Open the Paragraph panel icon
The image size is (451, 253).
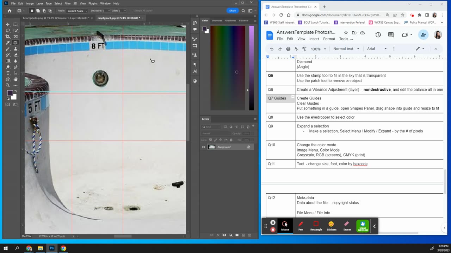195,65
